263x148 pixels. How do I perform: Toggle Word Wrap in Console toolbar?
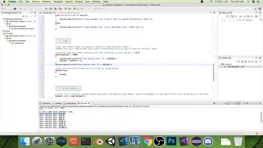[232, 103]
